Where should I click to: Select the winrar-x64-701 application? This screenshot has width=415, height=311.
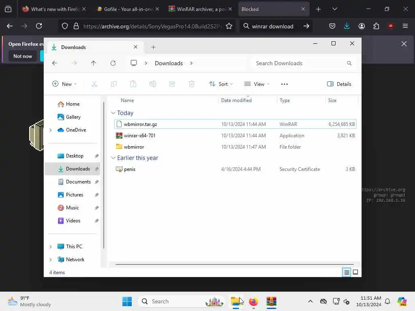pos(235,135)
